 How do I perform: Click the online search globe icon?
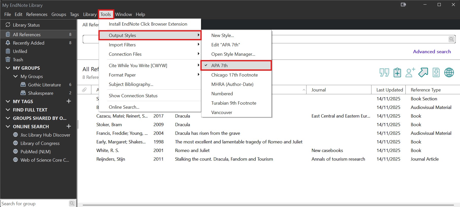point(449,72)
